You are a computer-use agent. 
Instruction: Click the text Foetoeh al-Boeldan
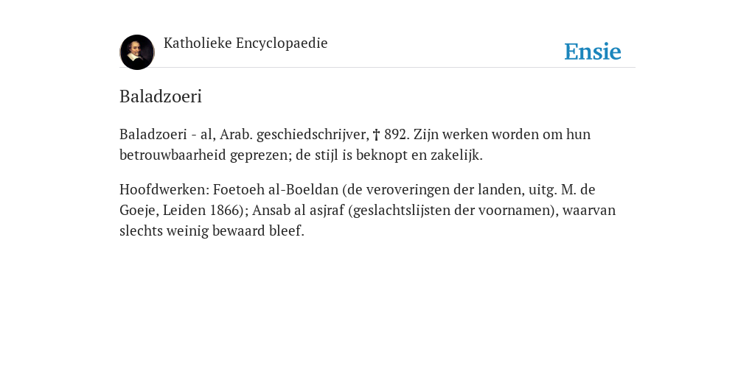tap(276, 189)
